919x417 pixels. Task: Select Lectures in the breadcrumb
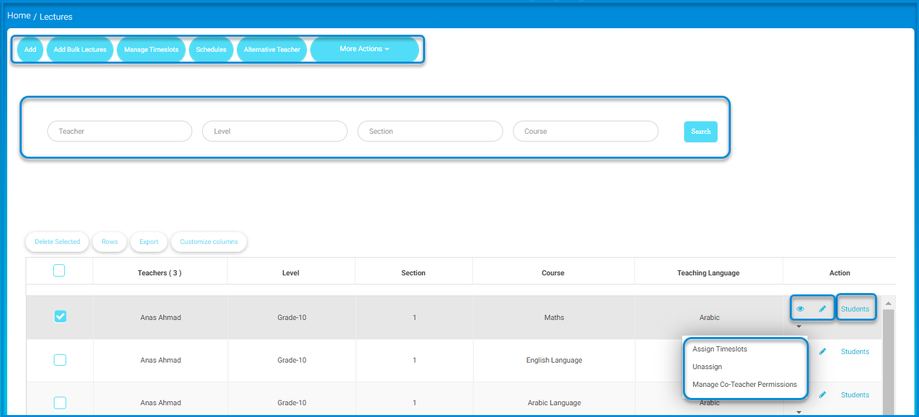(x=56, y=16)
